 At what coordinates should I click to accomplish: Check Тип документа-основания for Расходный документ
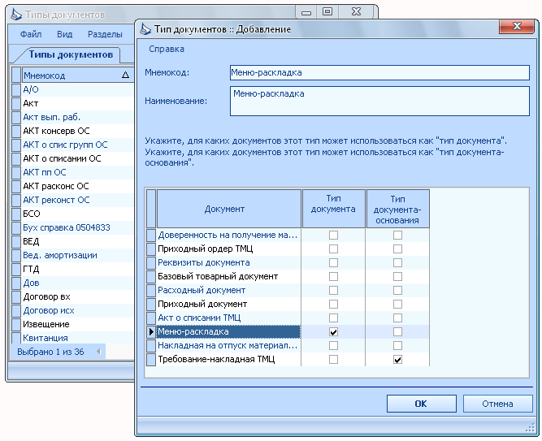click(x=397, y=290)
